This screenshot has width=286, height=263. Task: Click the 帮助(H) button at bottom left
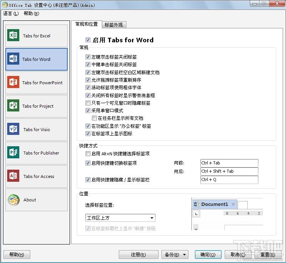coord(17,254)
